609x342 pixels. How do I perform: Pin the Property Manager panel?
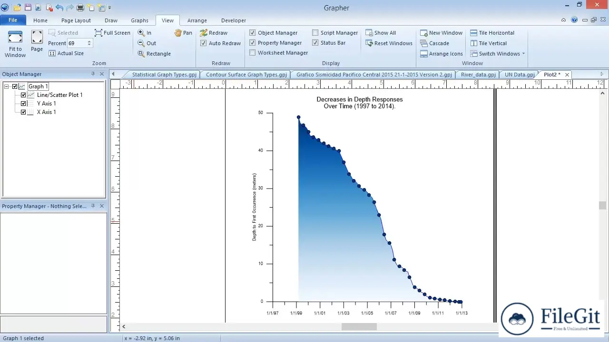[93, 206]
